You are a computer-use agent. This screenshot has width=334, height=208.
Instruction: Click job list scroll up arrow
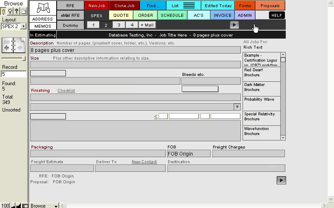point(283,55)
